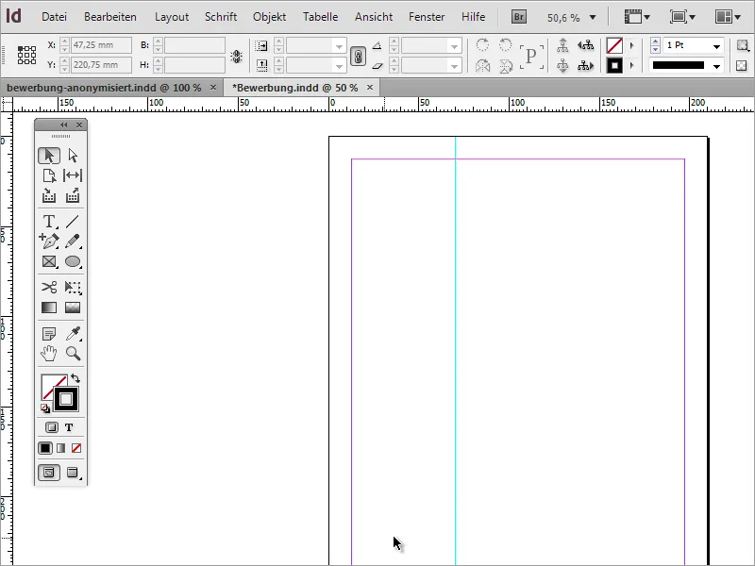
Task: Click the Bridge (Br) button
Action: coord(518,17)
